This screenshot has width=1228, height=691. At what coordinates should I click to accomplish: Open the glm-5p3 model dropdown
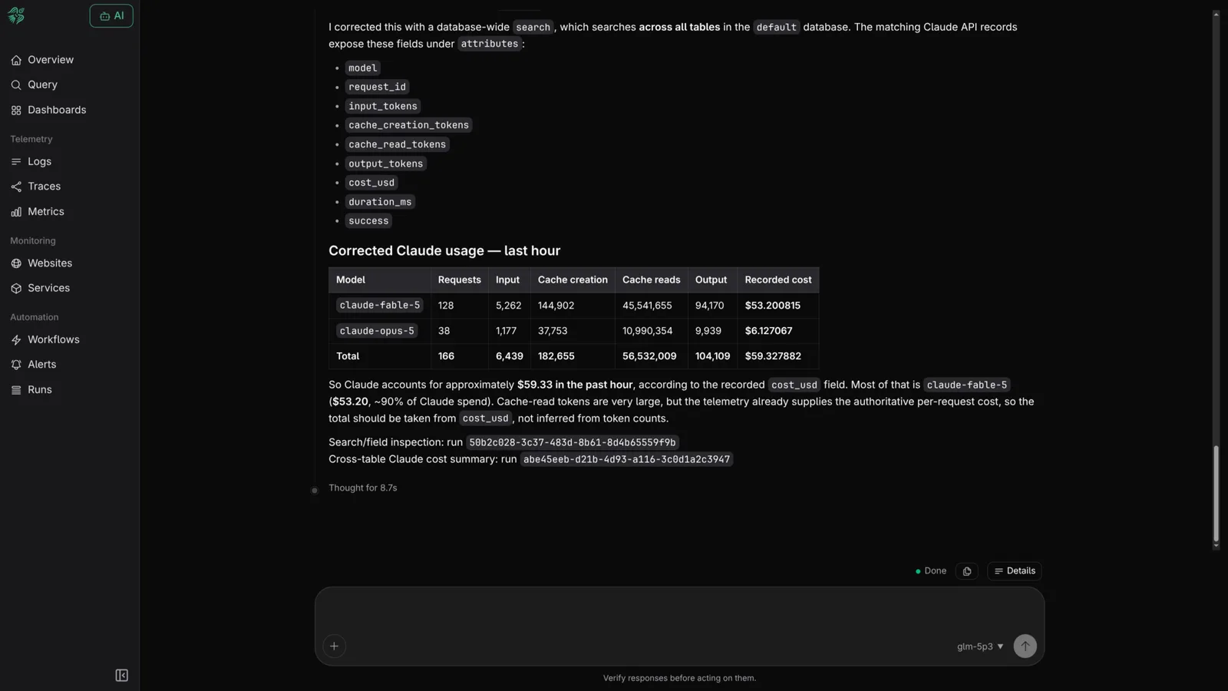980,646
